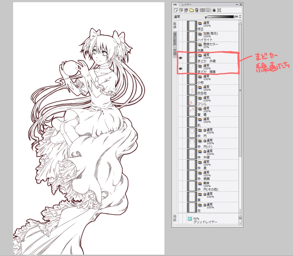Click the raster type icon of 効果 layer
The image size is (293, 256).
click(x=200, y=45)
